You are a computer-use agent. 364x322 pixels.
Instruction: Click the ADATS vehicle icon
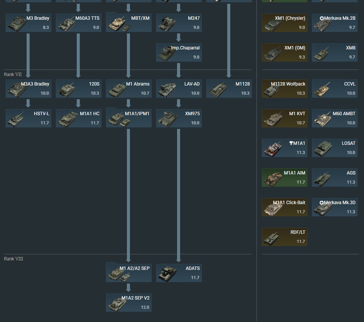click(x=167, y=274)
